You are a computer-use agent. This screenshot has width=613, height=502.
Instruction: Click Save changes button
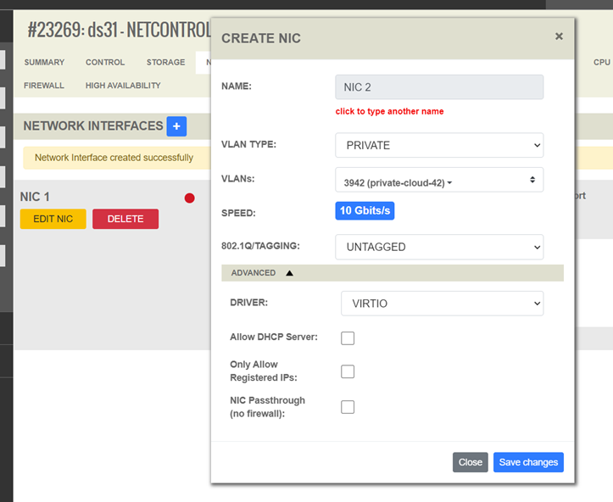pos(528,462)
